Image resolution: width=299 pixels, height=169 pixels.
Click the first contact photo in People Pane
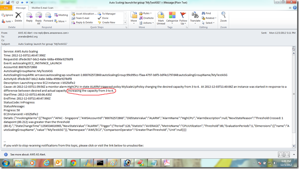[x=281, y=155]
